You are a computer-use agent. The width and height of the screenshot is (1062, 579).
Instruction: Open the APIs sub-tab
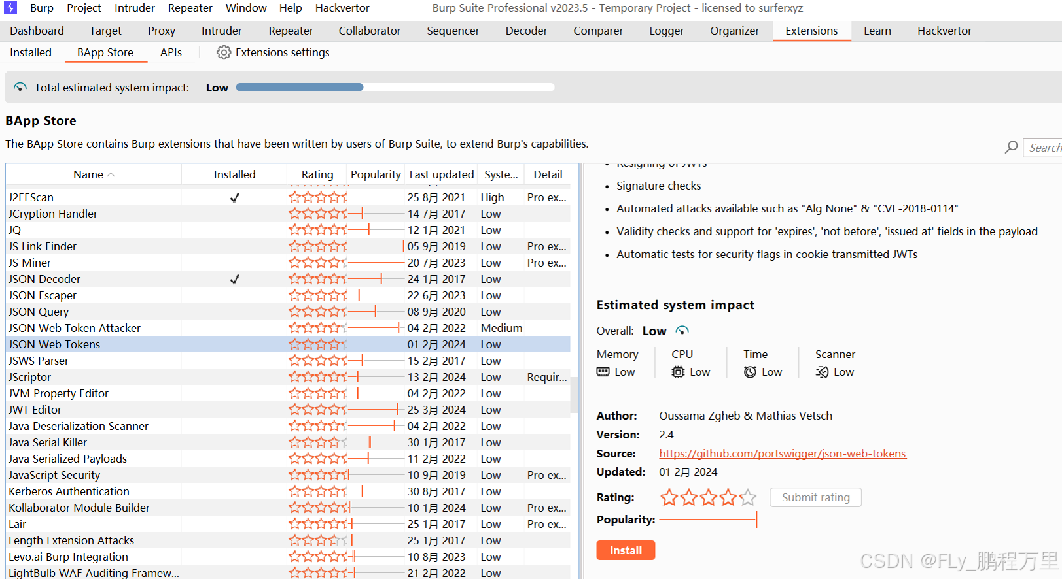pos(171,52)
